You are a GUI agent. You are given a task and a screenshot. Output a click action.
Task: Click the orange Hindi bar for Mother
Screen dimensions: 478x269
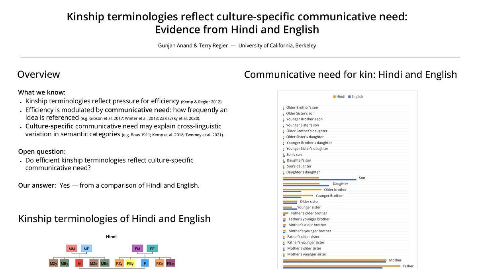pyautogui.click(x=335, y=260)
